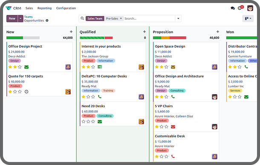Focus the Search input field

149,18
